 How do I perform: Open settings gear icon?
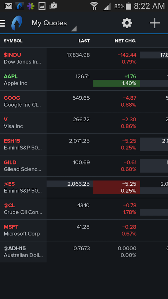(127, 23)
